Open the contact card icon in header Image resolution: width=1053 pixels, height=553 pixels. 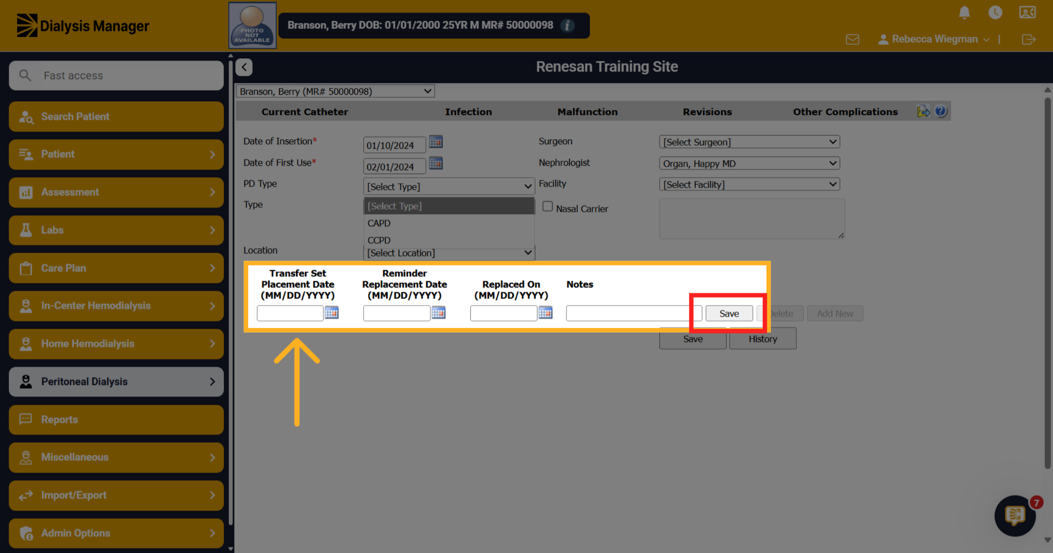pyautogui.click(x=1027, y=12)
